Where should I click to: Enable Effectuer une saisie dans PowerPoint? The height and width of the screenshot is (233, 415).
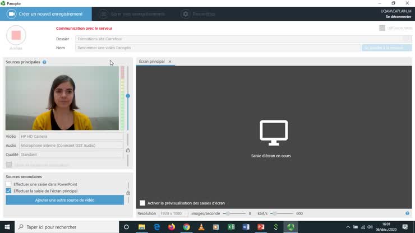pyautogui.click(x=8, y=184)
